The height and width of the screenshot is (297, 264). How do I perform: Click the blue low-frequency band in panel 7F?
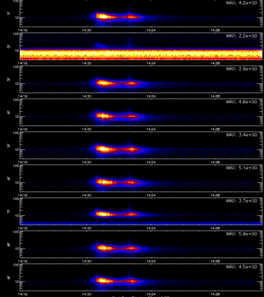(141, 223)
